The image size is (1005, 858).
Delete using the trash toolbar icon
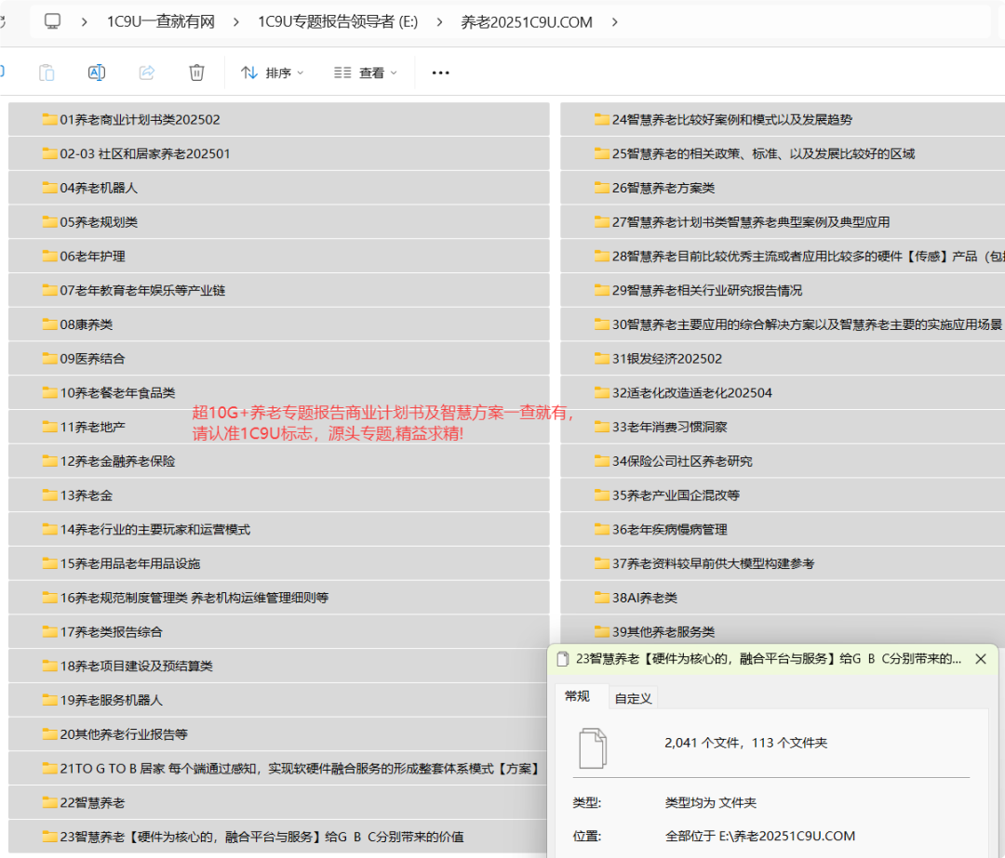(x=196, y=73)
